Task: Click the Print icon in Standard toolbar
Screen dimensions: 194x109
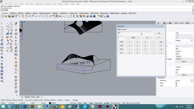Action: [13, 16]
